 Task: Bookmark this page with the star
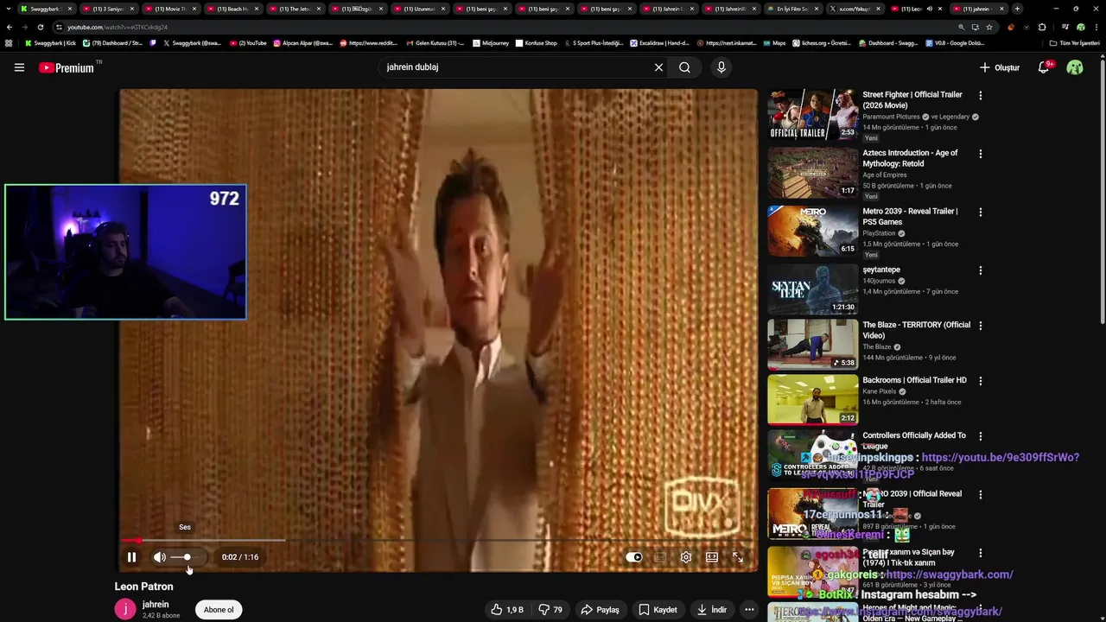989,27
